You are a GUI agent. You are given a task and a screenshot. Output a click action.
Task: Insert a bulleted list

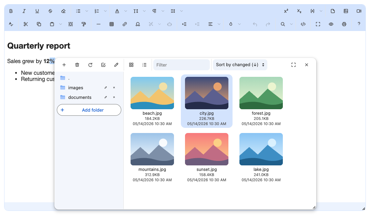pos(78,11)
